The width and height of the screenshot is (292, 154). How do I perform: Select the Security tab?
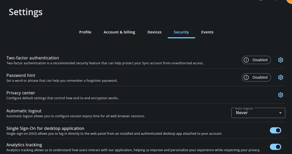181,32
